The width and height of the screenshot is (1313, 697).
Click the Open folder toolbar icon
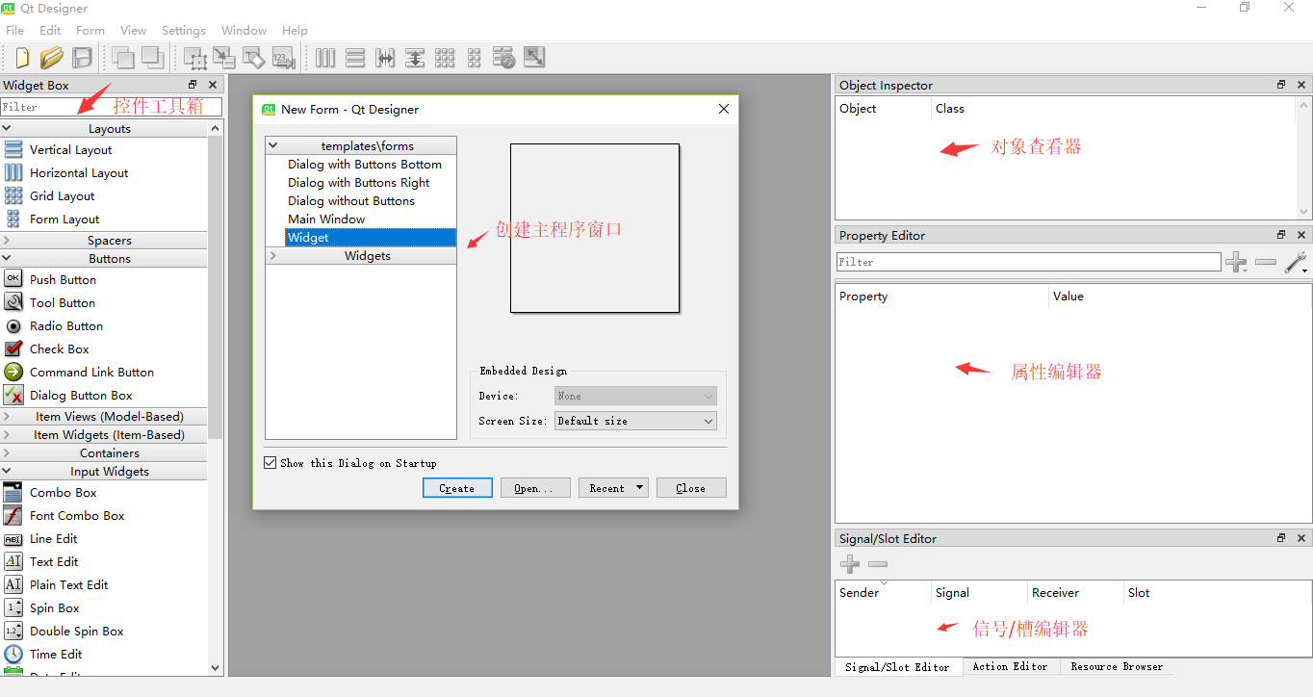52,58
